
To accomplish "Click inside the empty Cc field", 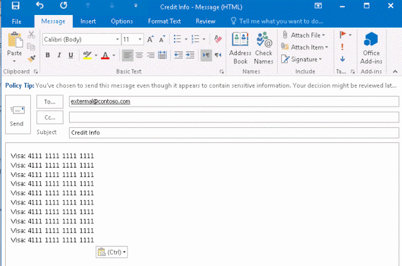I will click(234, 117).
